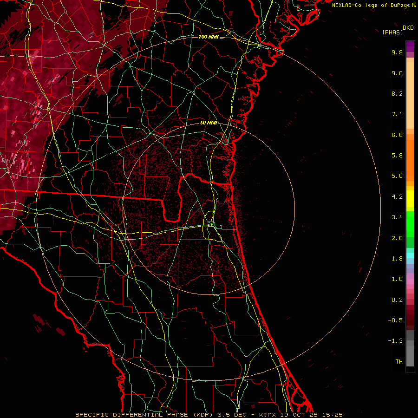Click the 6.6 scale value

[x=397, y=135]
